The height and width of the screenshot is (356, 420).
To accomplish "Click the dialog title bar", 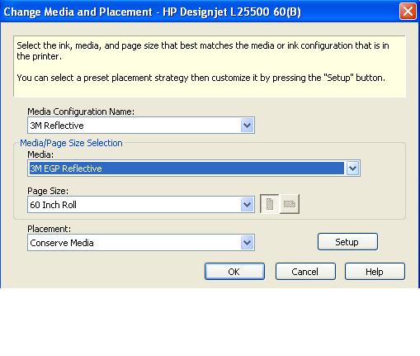I will 198,12.
